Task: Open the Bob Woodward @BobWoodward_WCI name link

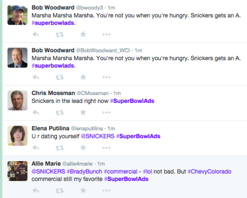Action: click(x=53, y=50)
